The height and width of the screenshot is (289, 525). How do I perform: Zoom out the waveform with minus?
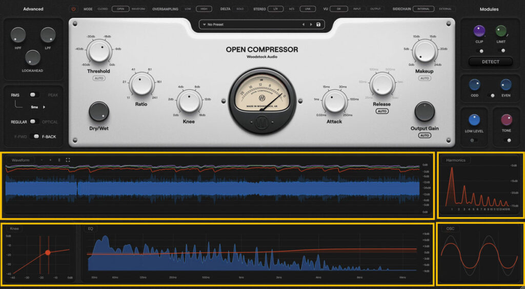click(x=42, y=160)
